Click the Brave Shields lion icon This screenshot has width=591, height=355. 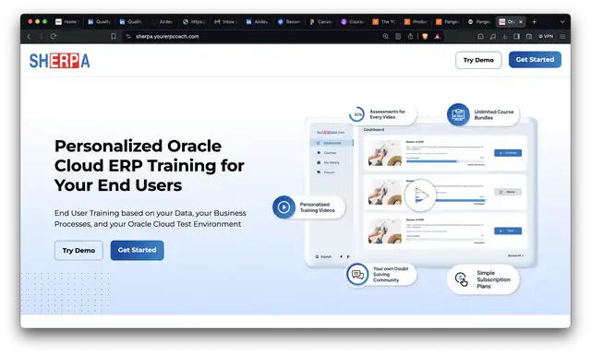(x=425, y=37)
